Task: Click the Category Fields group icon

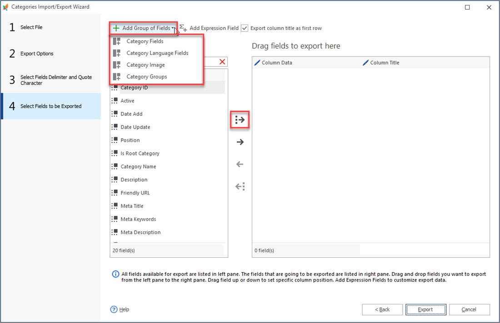Action: pyautogui.click(x=117, y=41)
